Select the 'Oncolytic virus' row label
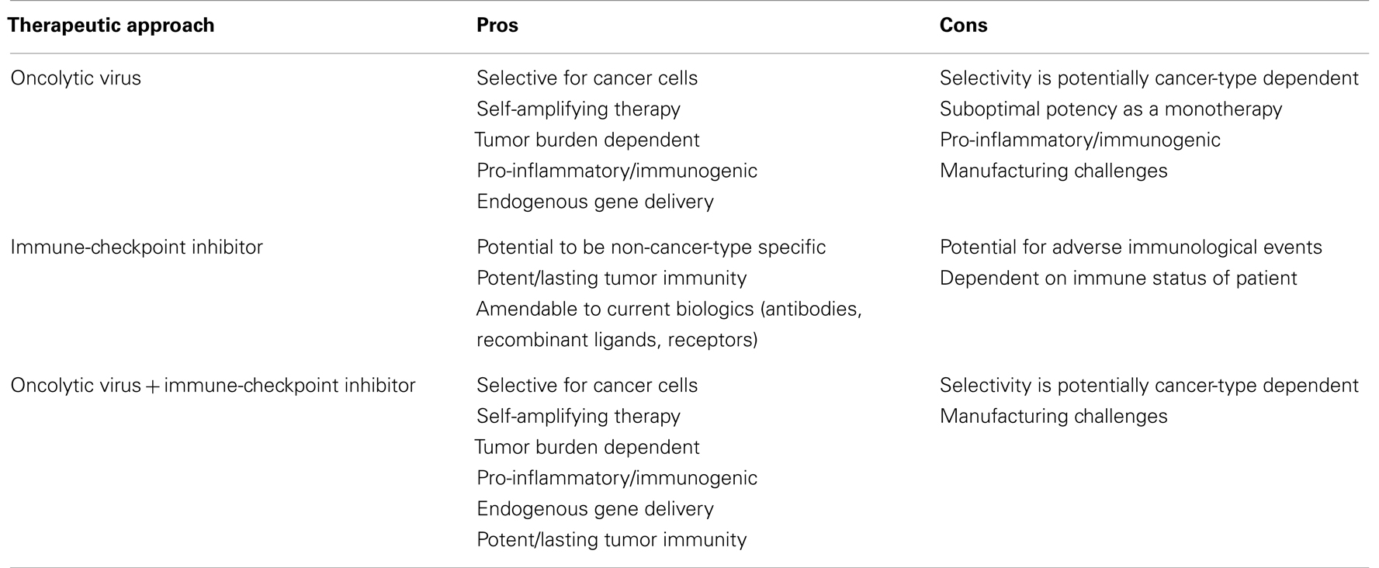 [76, 78]
